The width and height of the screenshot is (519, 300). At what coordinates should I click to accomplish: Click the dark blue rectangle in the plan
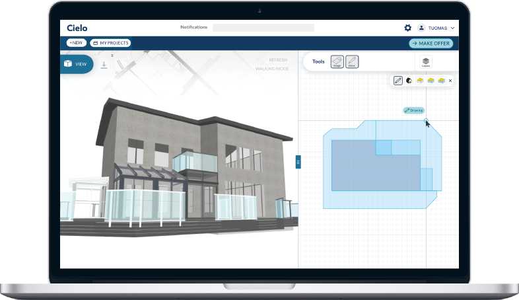point(376,166)
